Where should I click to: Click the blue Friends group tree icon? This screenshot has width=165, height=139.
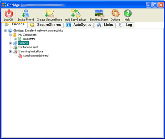point(15,43)
